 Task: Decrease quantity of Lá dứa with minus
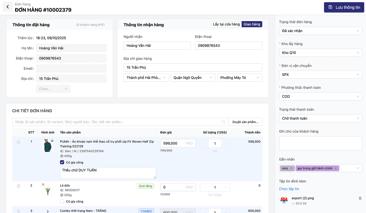point(204,187)
